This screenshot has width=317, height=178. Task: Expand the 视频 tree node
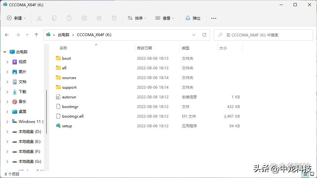coord(7,62)
